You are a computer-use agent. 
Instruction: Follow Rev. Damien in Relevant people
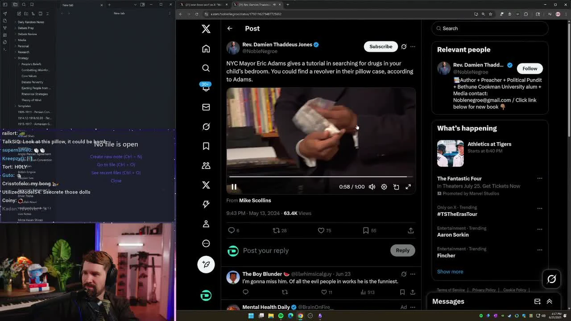530,68
